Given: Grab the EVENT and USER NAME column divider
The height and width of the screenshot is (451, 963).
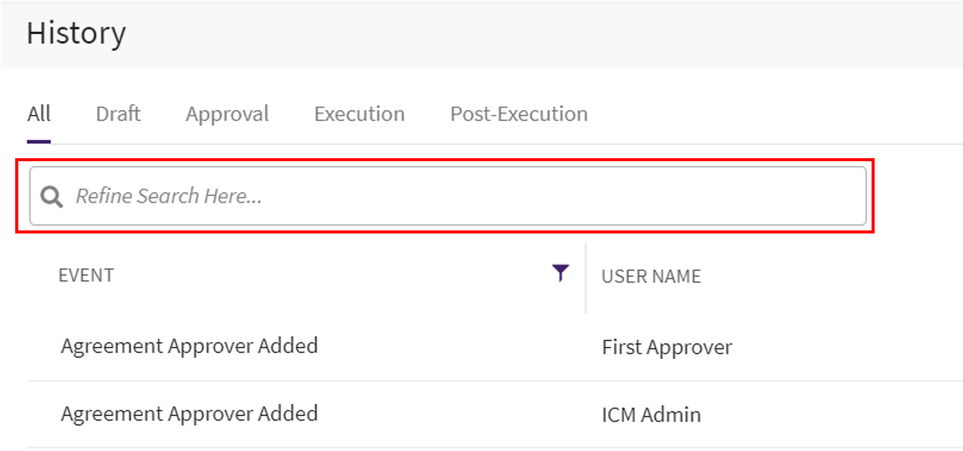Looking at the screenshot, I should [x=586, y=278].
